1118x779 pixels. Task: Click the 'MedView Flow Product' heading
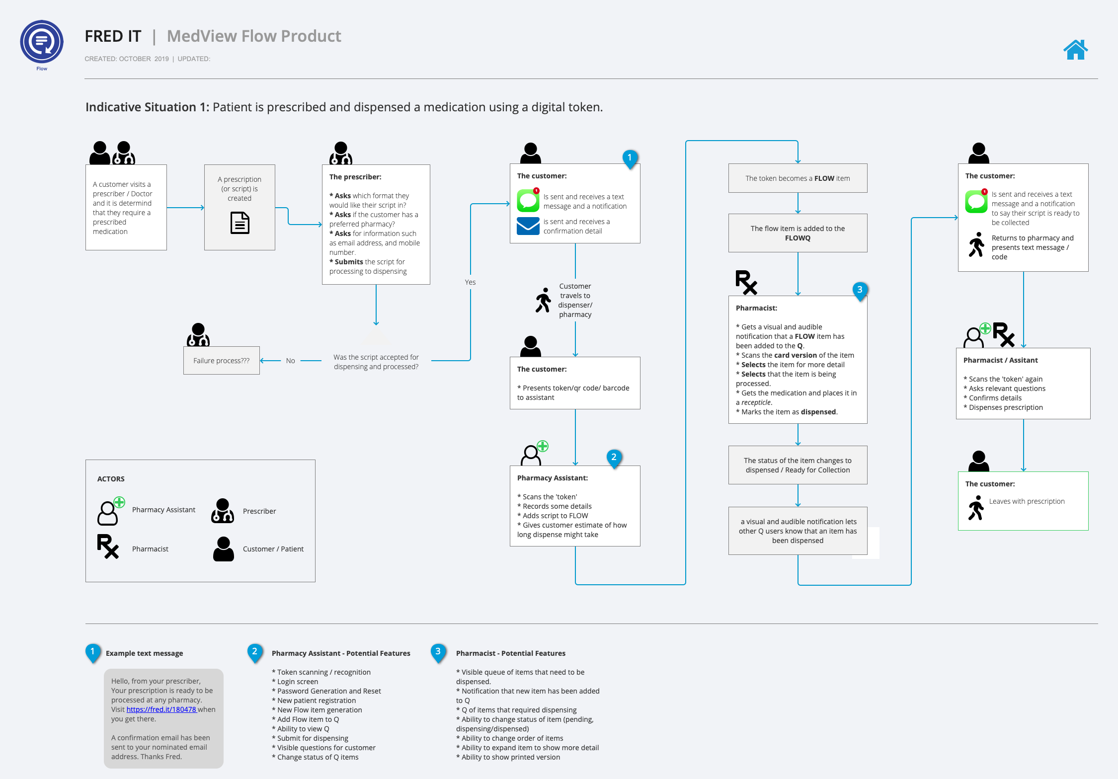pos(254,36)
